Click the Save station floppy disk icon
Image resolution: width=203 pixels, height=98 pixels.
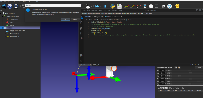[x=16, y=6]
